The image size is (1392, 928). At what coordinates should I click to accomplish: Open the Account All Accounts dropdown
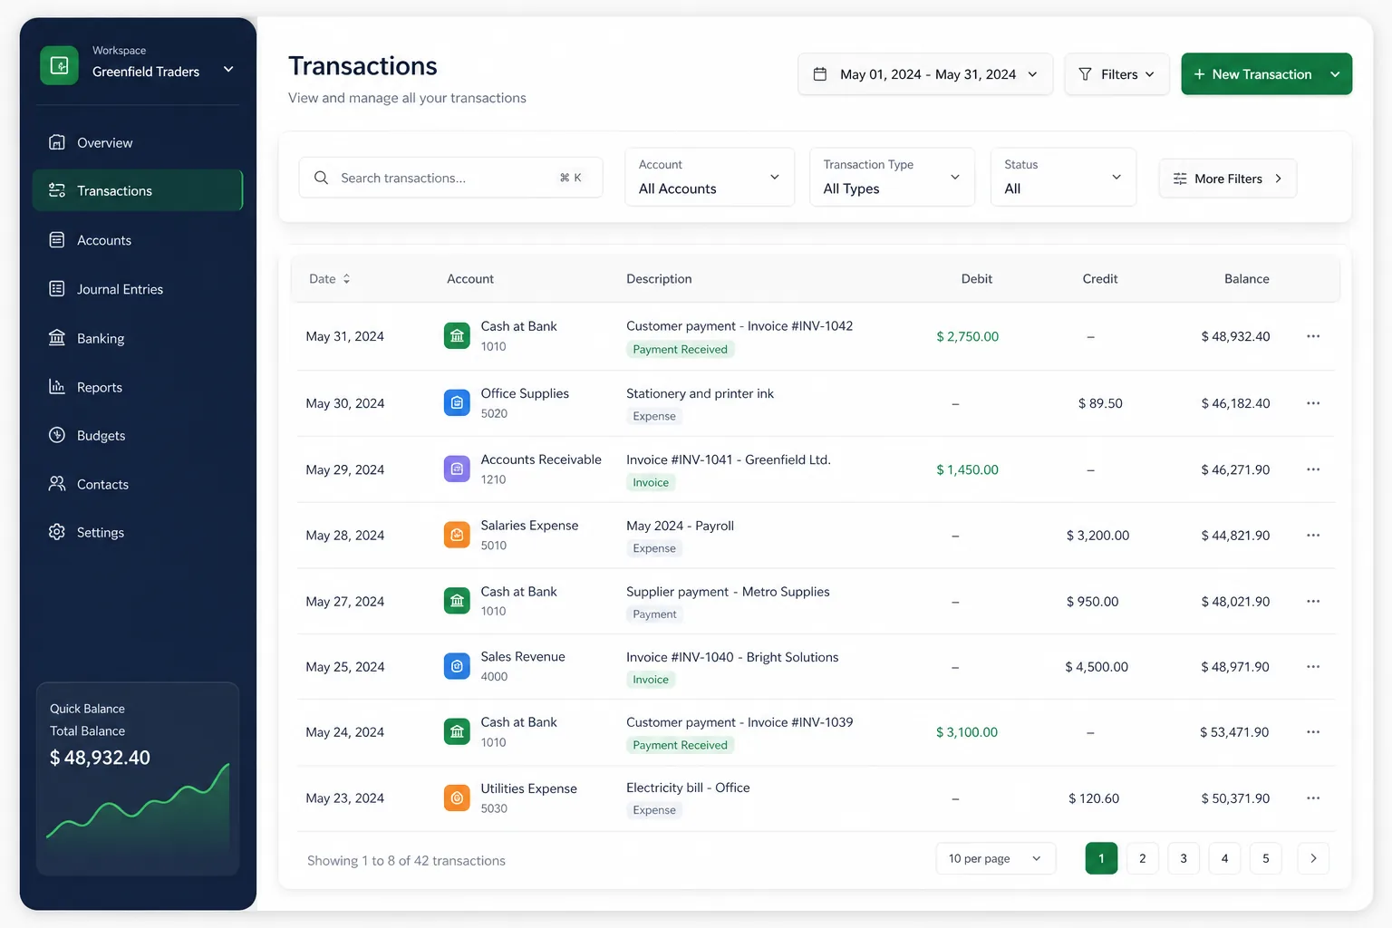coord(710,178)
